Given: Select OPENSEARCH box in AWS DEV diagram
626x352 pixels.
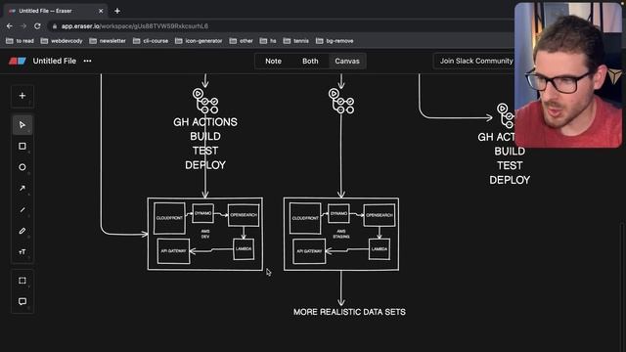Looking at the screenshot, I should 244,215.
